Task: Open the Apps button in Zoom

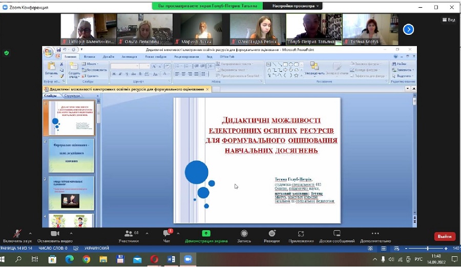Action: click(x=301, y=234)
